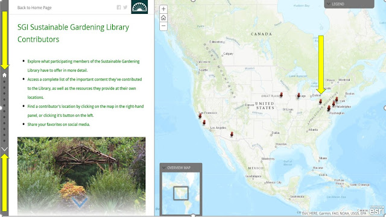Select the pin south of Detroit
Screen dimensions: 386x217
click(320, 101)
